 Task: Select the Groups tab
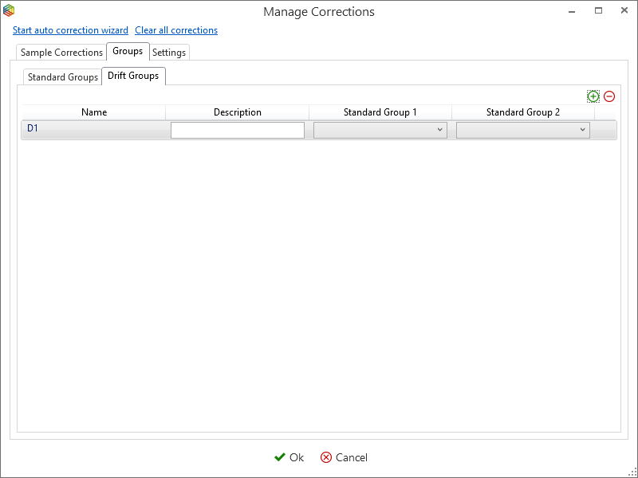128,51
